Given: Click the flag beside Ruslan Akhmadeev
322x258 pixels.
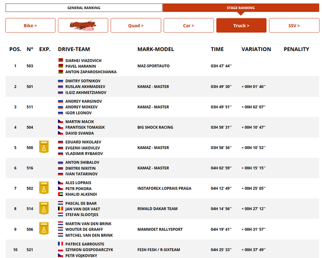Looking at the screenshot, I should click(x=60, y=87).
